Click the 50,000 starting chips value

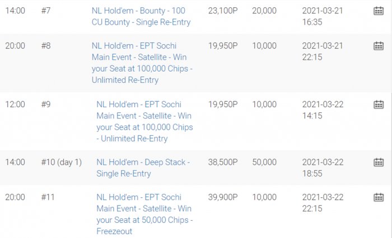264,162
